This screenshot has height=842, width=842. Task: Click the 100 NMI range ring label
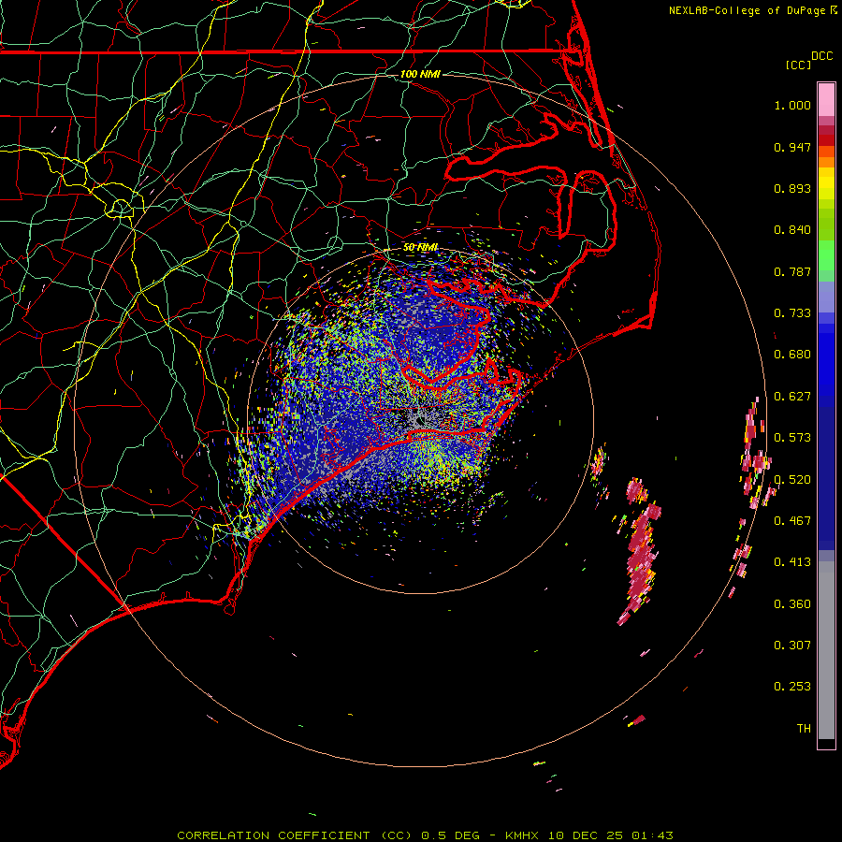(420, 74)
